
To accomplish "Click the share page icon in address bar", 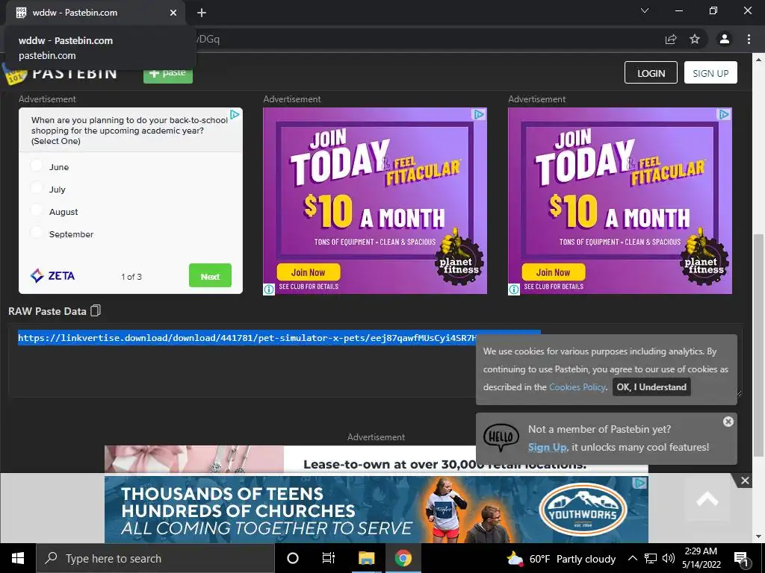I will (671, 40).
